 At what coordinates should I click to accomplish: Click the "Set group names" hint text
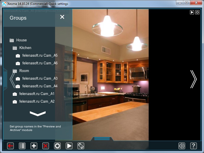pyautogui.click(x=35, y=128)
